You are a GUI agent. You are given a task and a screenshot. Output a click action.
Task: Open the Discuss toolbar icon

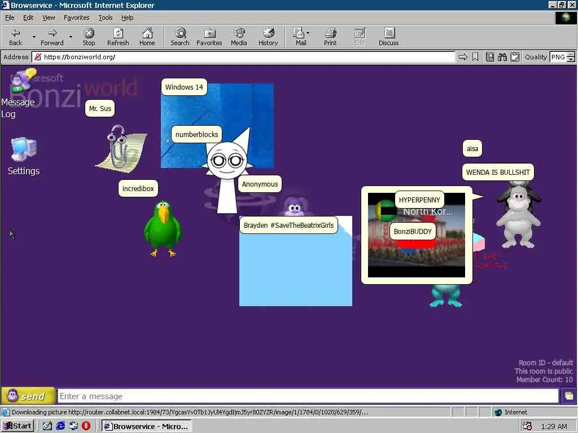coord(388,37)
